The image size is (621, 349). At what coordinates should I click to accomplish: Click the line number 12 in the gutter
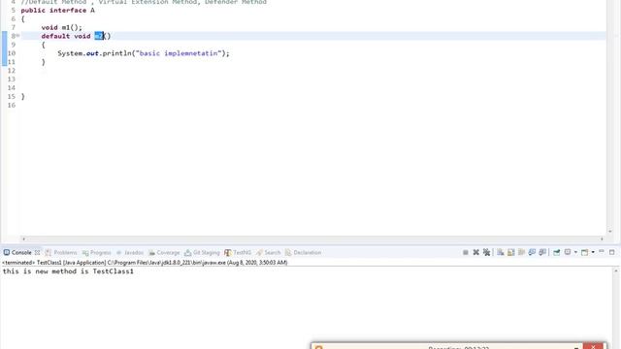pos(11,71)
